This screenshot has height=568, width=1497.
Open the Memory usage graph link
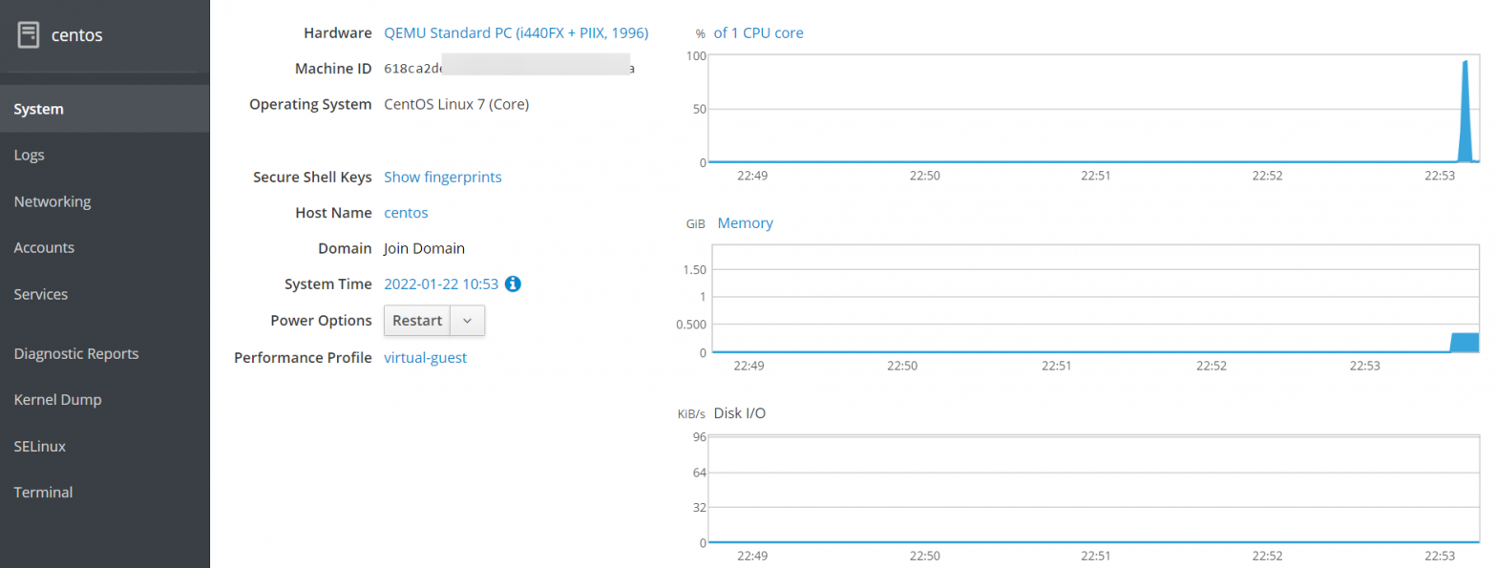pyautogui.click(x=745, y=222)
